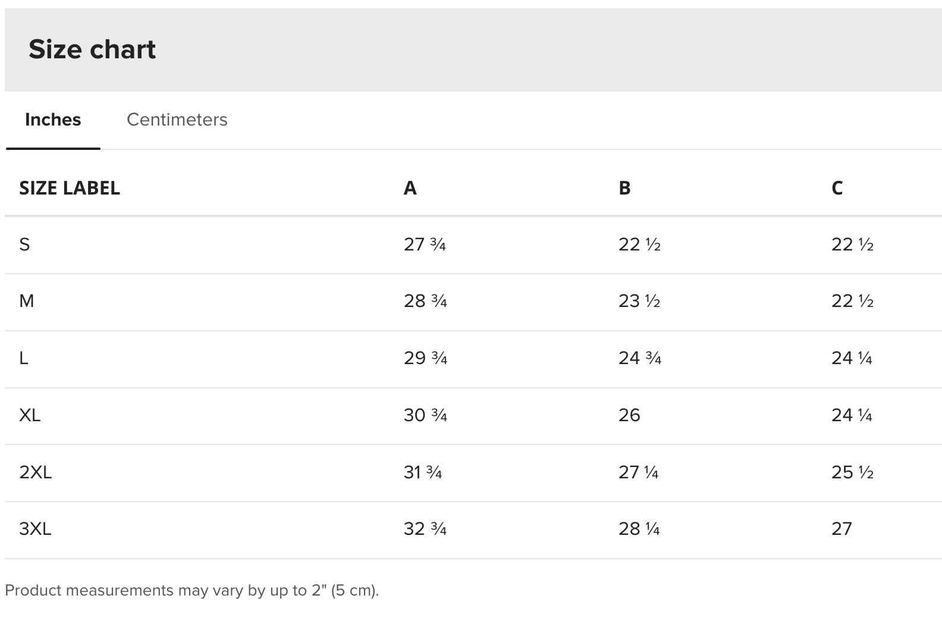942x633 pixels.
Task: Switch to the Centimeters tab
Action: coord(177,120)
